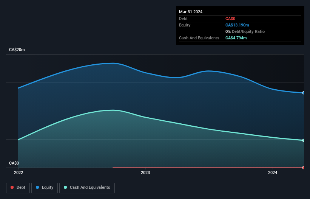This screenshot has width=310, height=199.
Task: Click the CA$0 y-axis label
Action: tap(14, 163)
